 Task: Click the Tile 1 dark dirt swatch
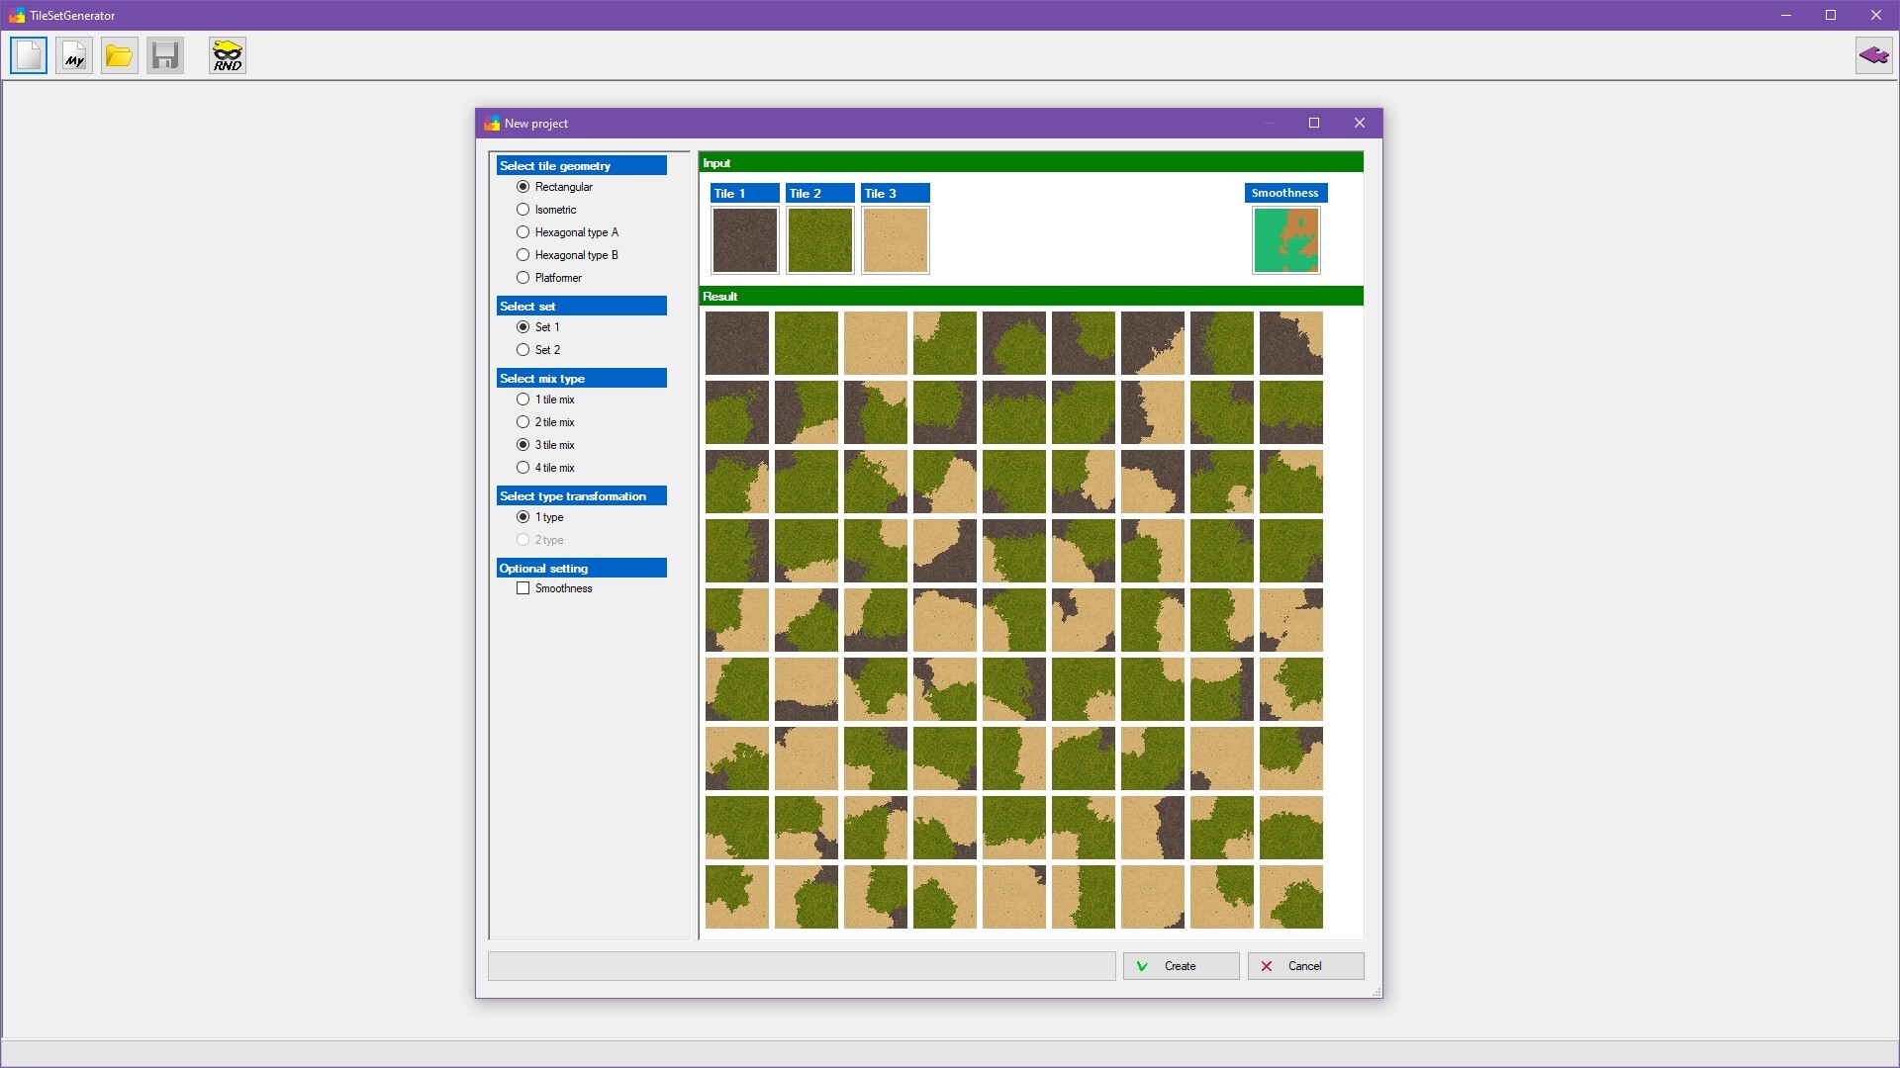click(744, 239)
